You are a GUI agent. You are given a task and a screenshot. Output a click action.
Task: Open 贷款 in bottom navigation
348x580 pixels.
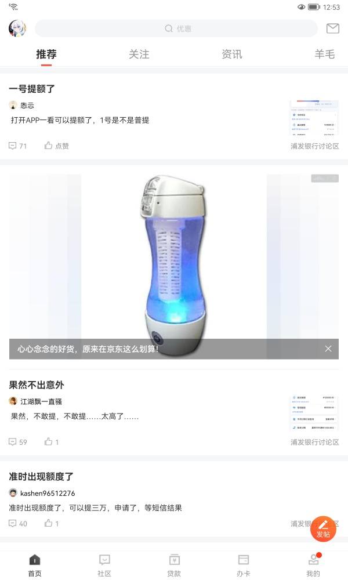[x=174, y=565]
